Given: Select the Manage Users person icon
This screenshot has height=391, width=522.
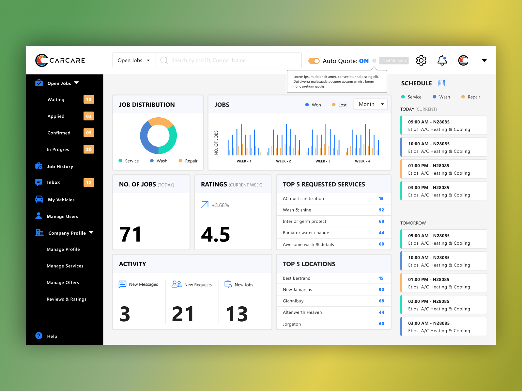Looking at the screenshot, I should tap(38, 216).
